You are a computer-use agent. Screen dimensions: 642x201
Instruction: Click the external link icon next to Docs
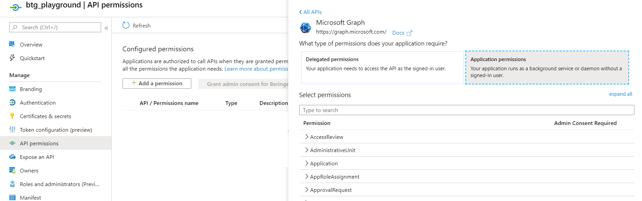point(410,33)
